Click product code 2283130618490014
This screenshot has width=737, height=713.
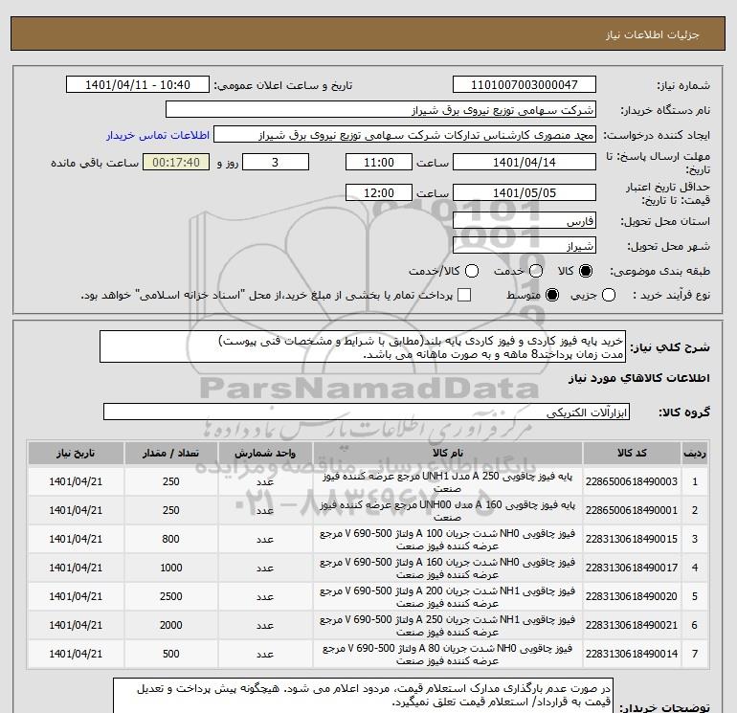[632, 654]
